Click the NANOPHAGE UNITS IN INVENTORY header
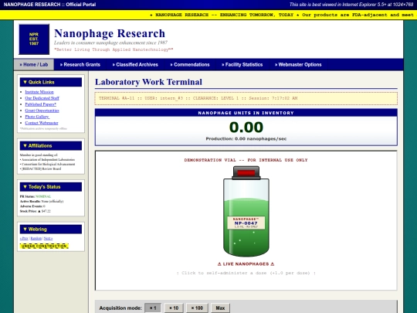 coord(246,113)
